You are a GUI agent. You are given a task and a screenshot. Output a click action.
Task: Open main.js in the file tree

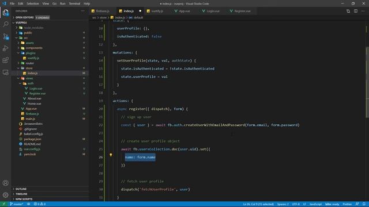point(50,119)
